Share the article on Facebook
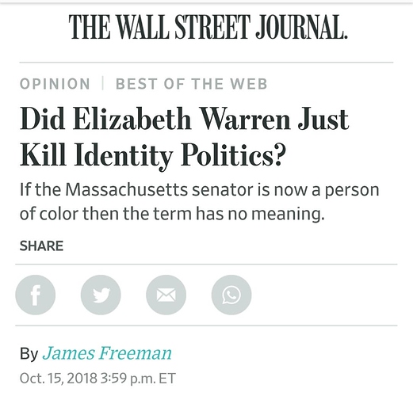Image resolution: width=413 pixels, height=396 pixels. click(36, 295)
